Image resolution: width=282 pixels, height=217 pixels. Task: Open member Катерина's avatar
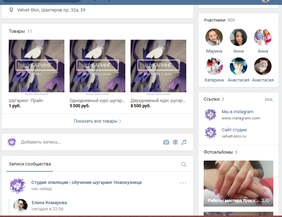(214, 66)
